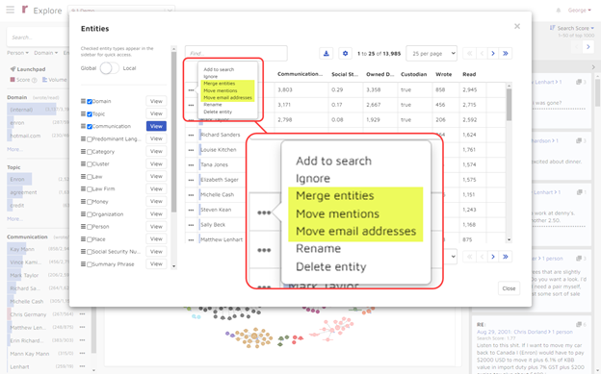Expand the George user menu
This screenshot has width=601, height=374.
579,11
